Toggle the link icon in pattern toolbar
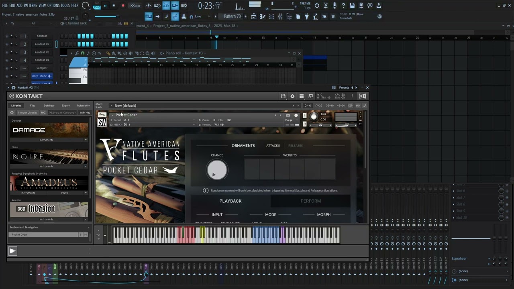This screenshot has width=514, height=289. click(175, 16)
